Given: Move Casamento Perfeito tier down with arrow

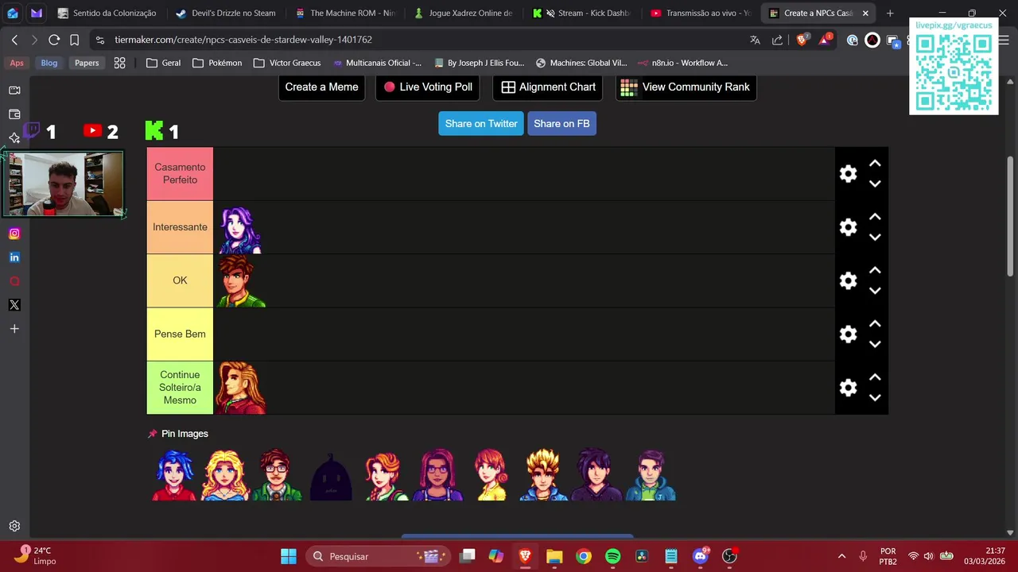Looking at the screenshot, I should pos(875,184).
